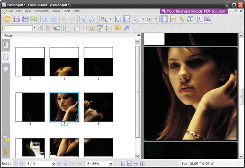Open the Help menu
The height and width of the screenshot is (168, 245).
(76, 11)
